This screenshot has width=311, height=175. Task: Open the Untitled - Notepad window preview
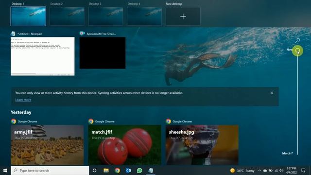coord(43,56)
